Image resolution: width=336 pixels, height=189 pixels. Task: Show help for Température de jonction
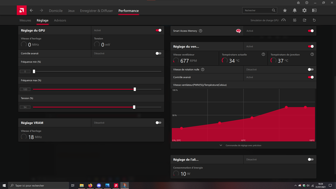312,55
